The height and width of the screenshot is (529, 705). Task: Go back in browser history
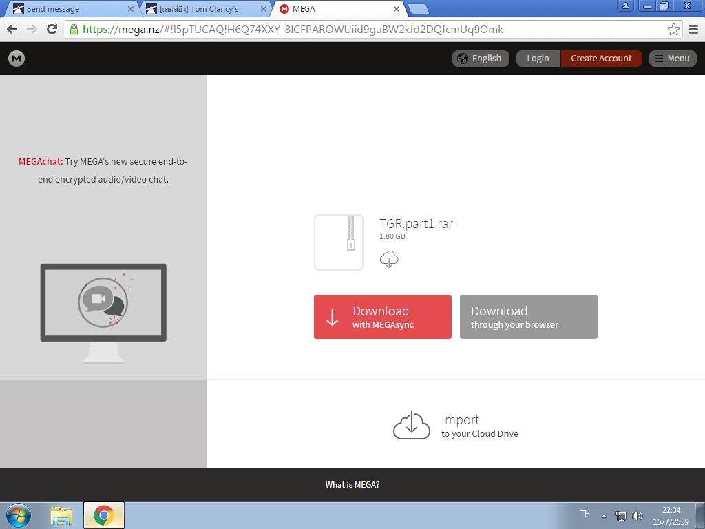tap(12, 30)
